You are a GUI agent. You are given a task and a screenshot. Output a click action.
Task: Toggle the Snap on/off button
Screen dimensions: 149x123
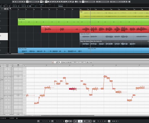[x=83, y=2]
